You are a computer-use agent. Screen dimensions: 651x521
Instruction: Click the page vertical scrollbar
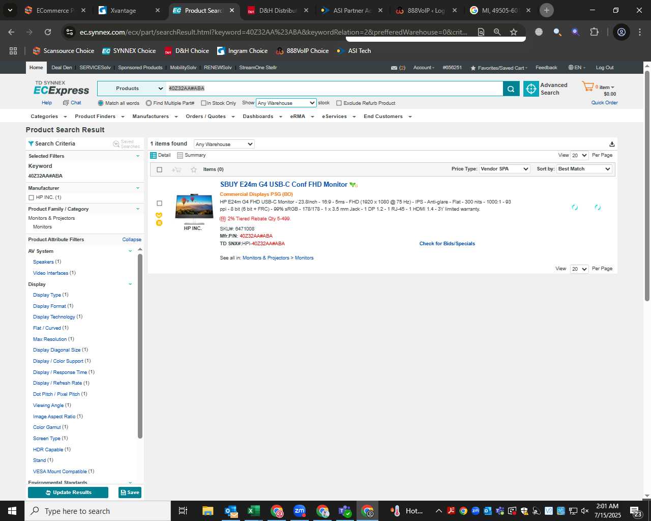(x=647, y=186)
